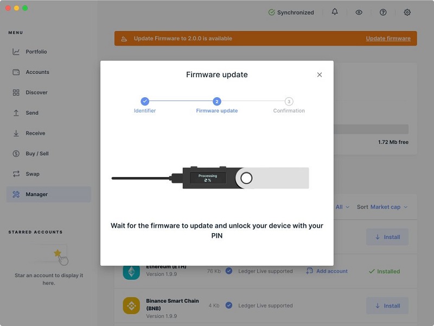This screenshot has width=434, height=326.
Task: Open the help question mark icon
Action: (383, 12)
